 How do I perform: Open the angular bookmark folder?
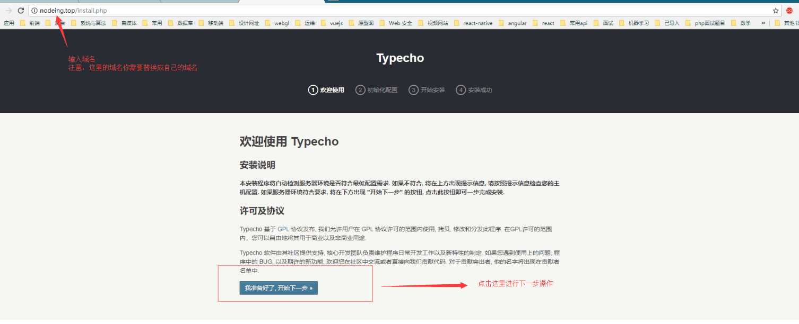coord(513,23)
